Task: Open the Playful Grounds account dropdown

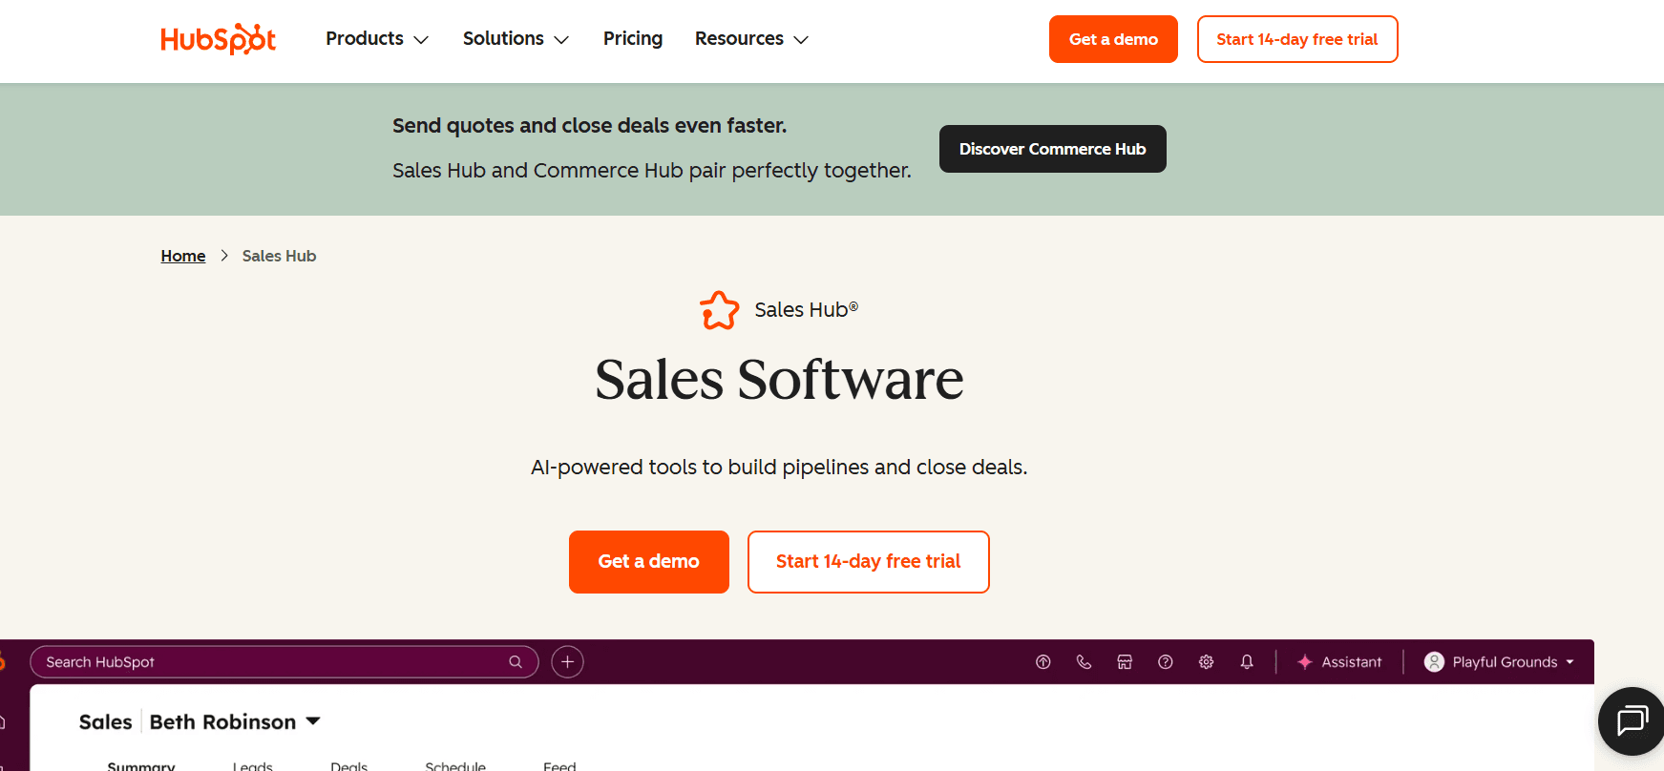Action: (x=1499, y=662)
